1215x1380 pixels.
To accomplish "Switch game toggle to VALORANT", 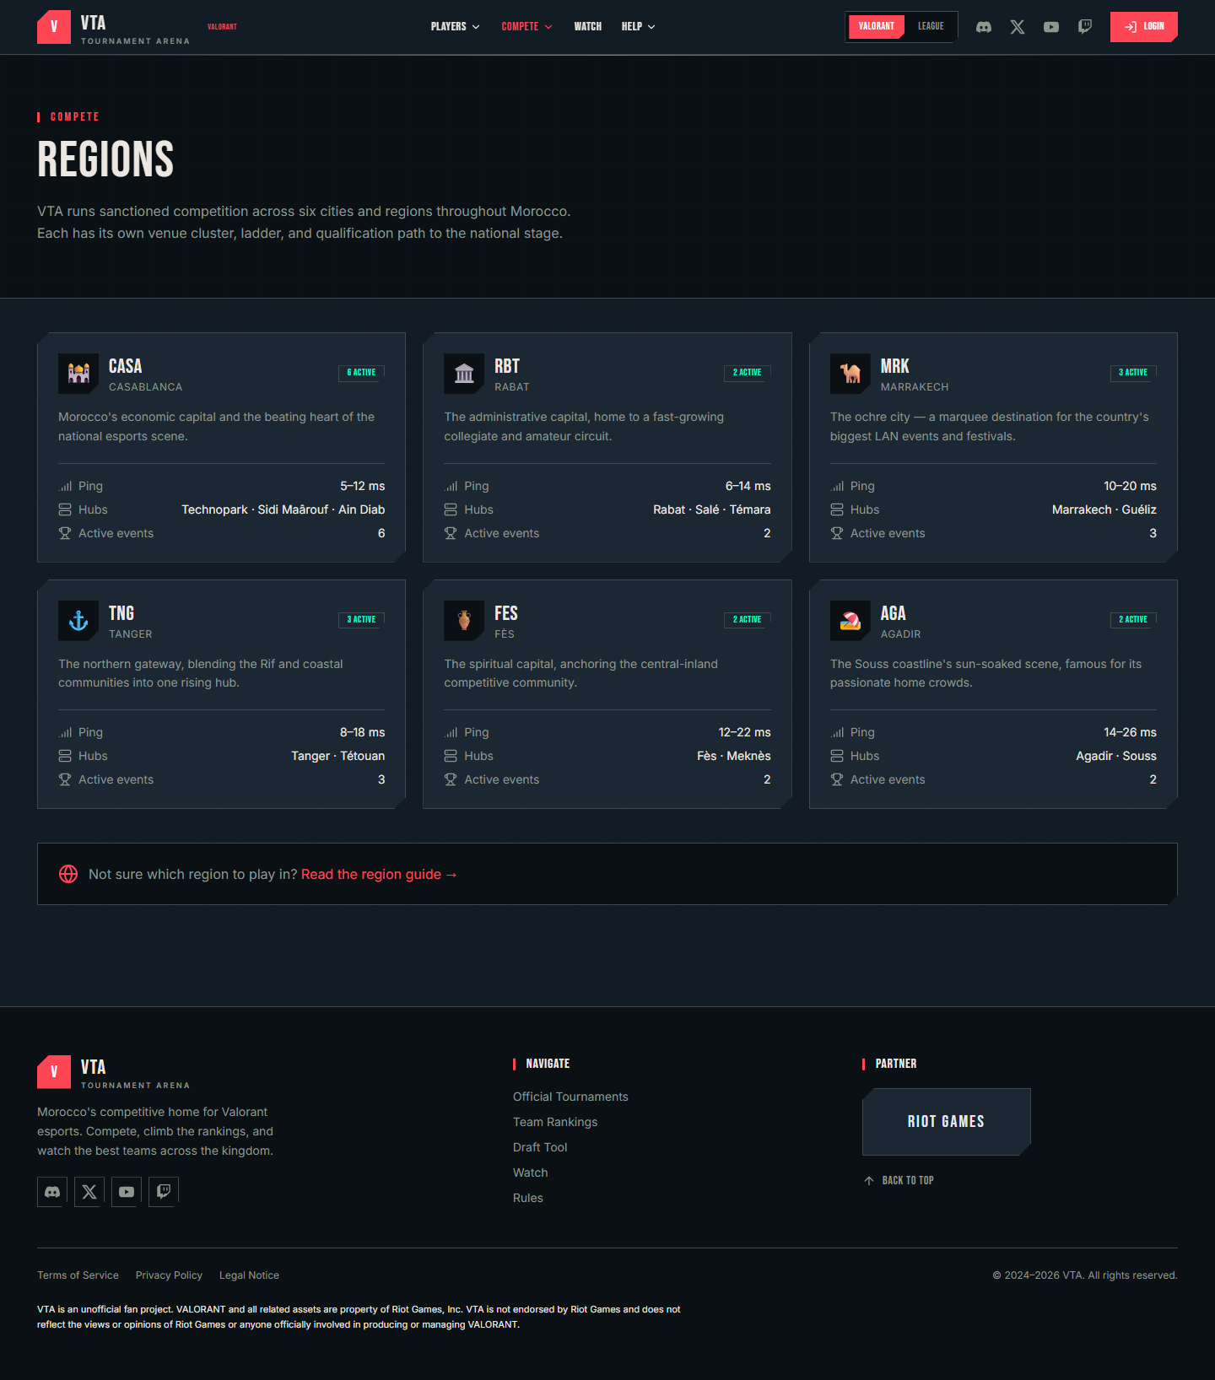I will (877, 26).
